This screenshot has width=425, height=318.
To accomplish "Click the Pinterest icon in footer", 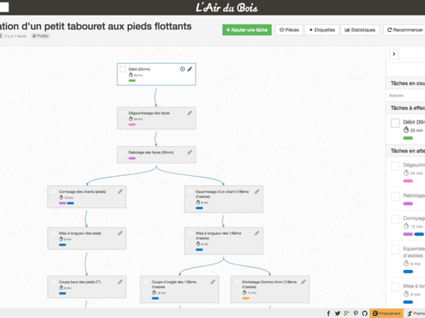I will click(356, 313).
